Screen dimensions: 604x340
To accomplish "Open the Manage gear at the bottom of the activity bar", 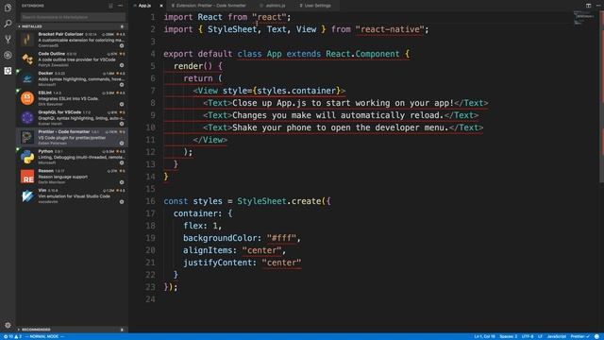I will click(8, 325).
